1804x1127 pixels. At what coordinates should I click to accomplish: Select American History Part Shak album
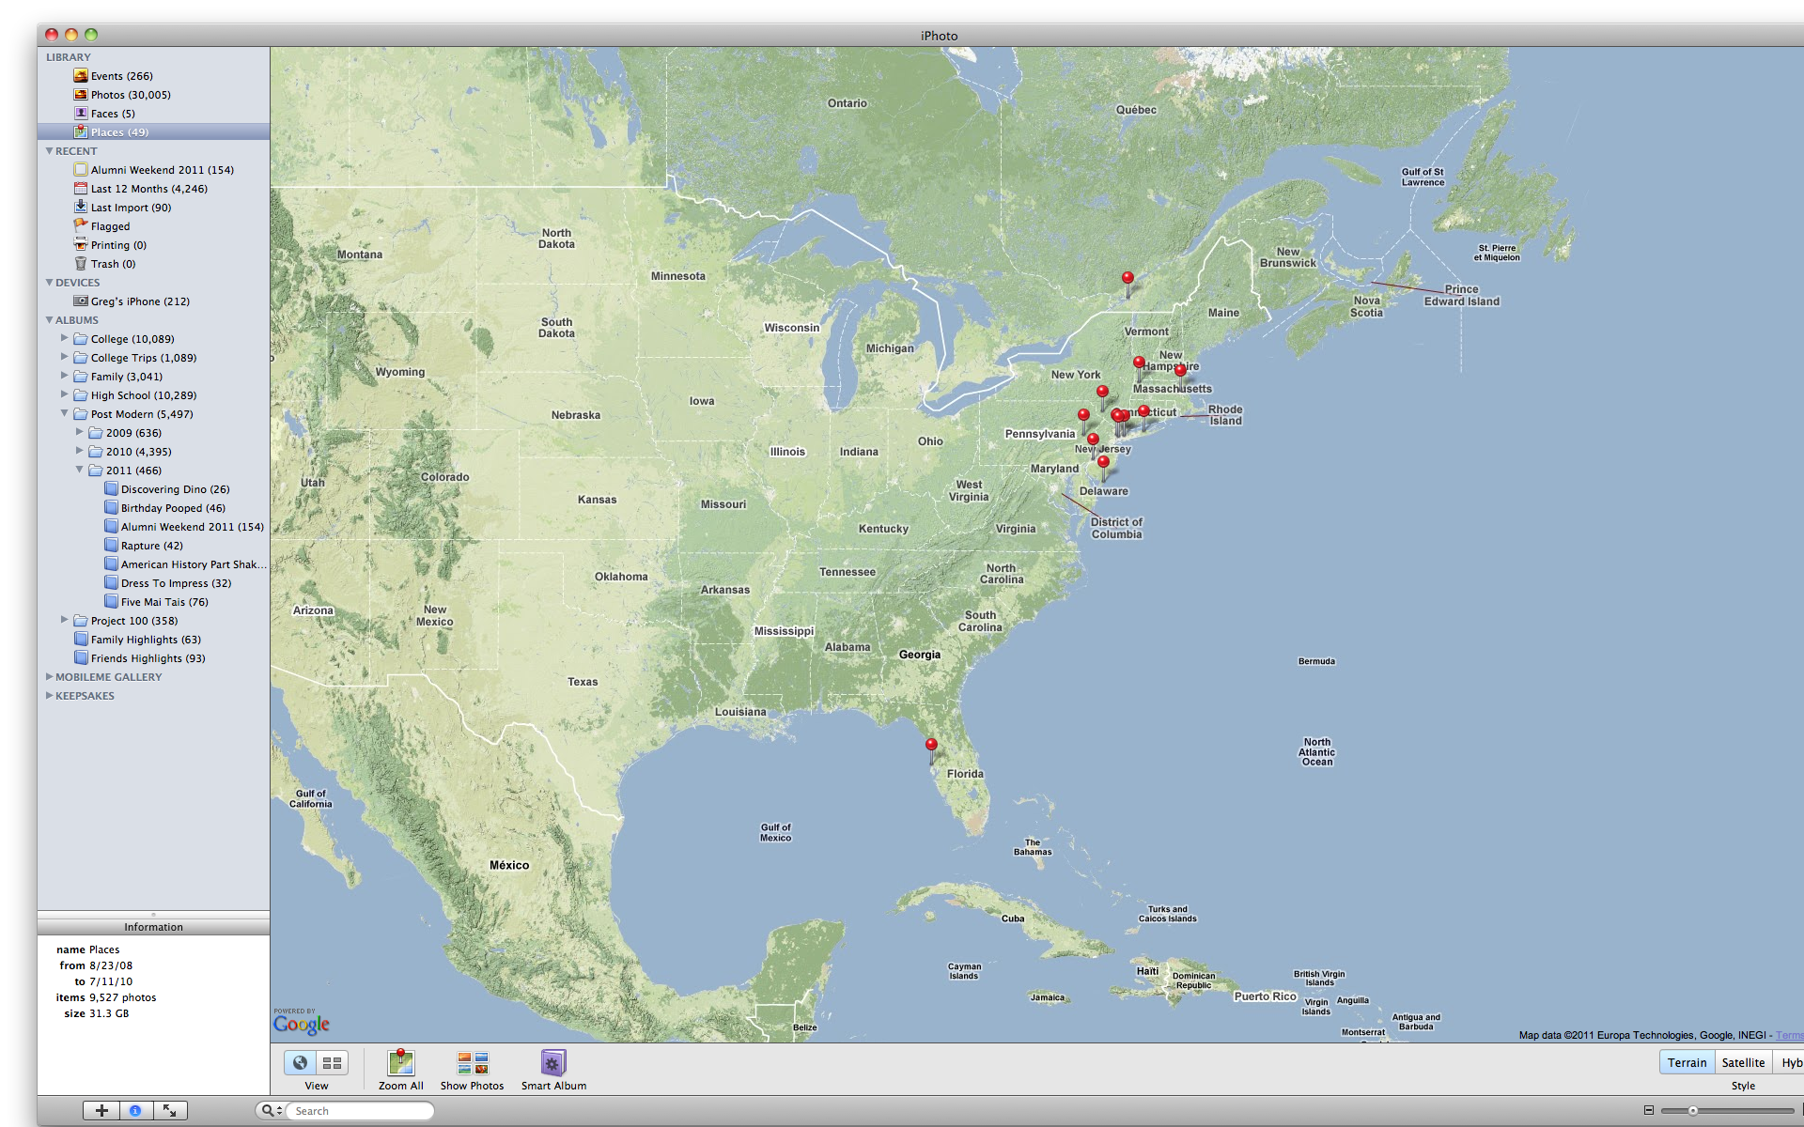pos(185,564)
